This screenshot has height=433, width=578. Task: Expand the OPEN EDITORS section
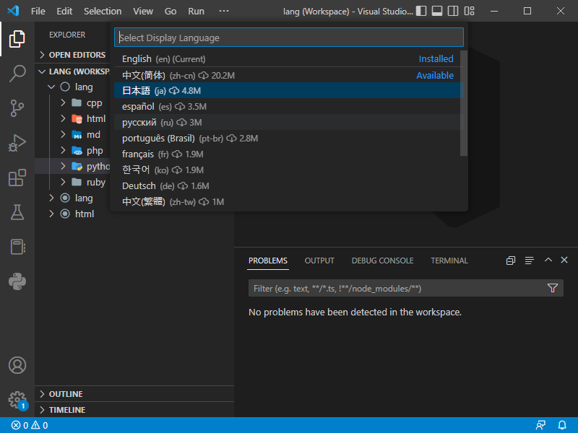point(73,55)
